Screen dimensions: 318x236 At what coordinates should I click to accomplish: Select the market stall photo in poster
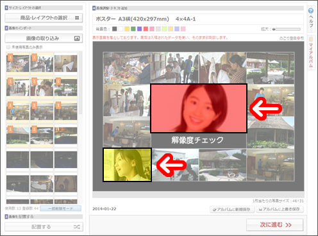point(127,68)
